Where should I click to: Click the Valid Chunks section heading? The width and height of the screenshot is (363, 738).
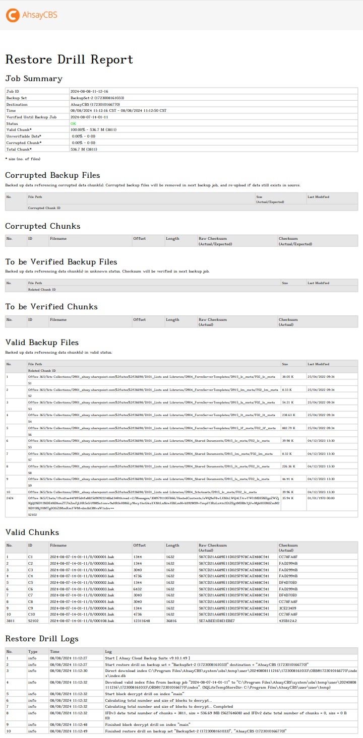point(32,532)
